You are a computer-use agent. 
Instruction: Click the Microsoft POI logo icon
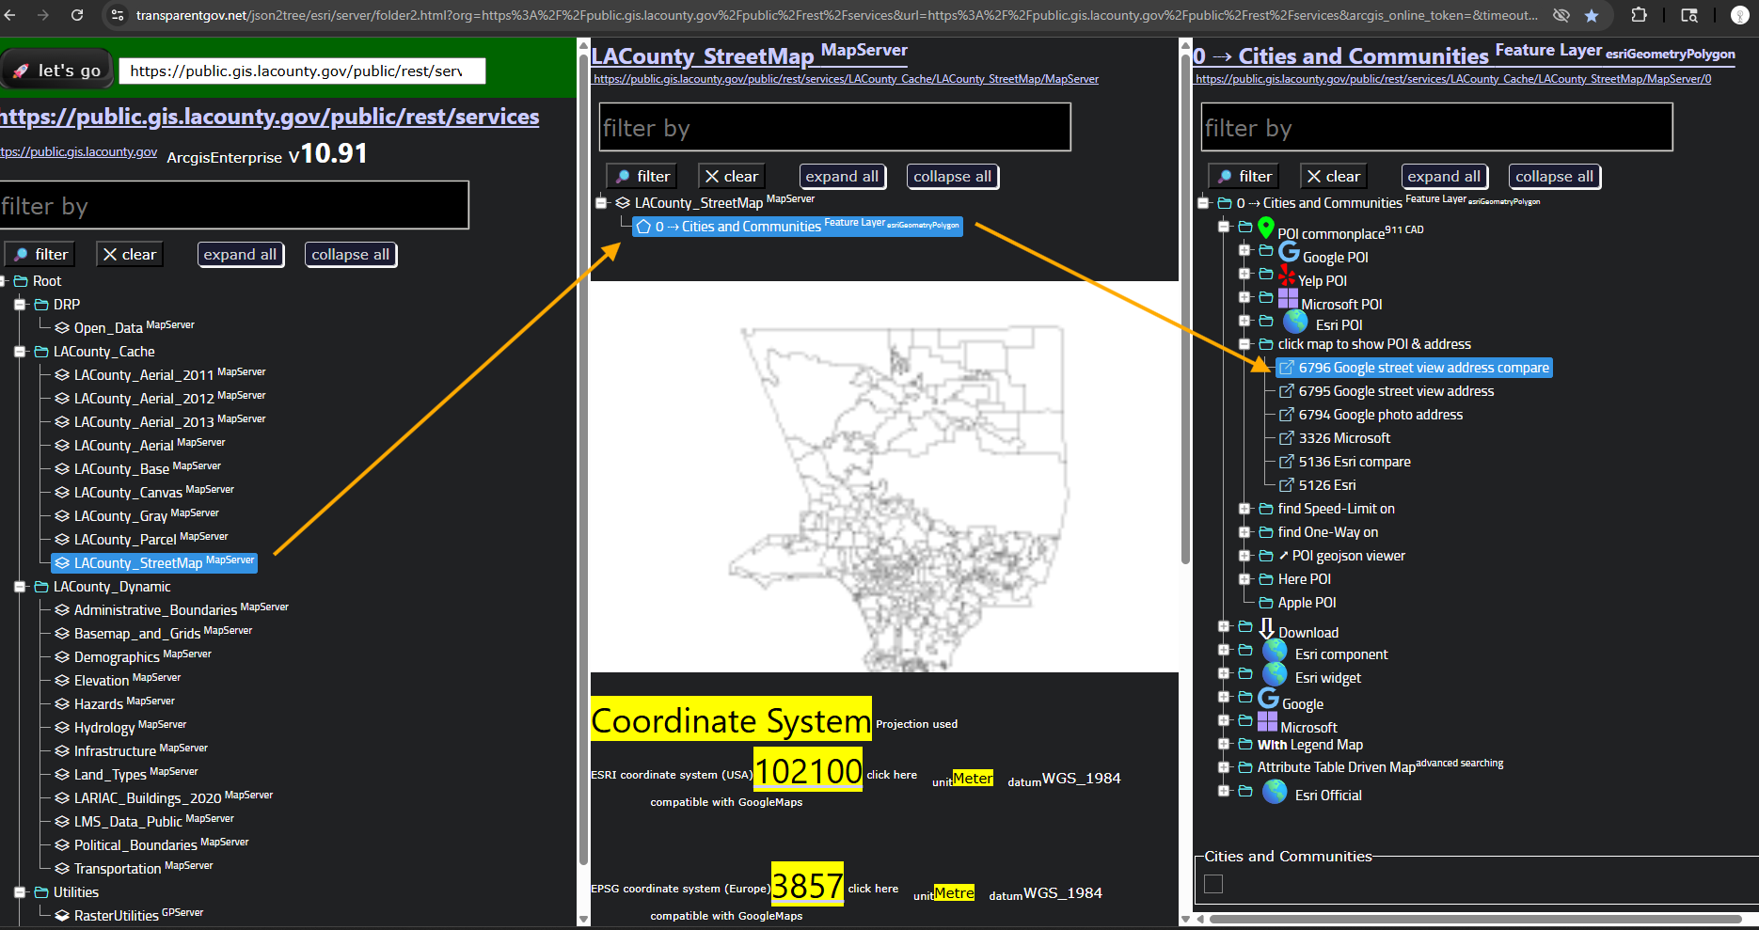[1288, 299]
